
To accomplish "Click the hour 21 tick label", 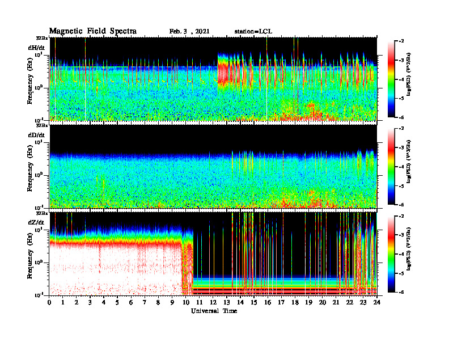I will tap(336, 302).
